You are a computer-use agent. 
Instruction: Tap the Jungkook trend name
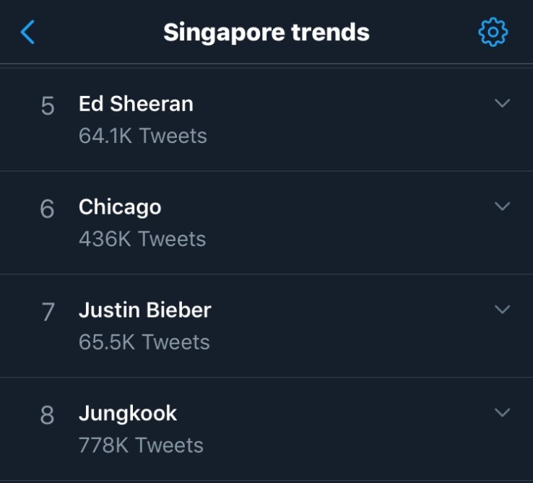coord(128,414)
